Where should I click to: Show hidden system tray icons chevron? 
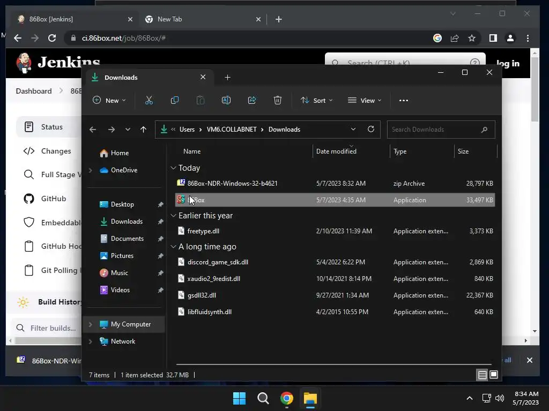pos(470,398)
